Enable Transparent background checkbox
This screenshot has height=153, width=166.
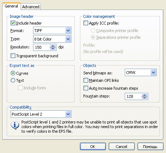pos(13,56)
